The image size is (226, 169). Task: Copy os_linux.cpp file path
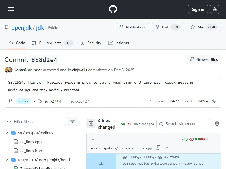click(x=158, y=148)
